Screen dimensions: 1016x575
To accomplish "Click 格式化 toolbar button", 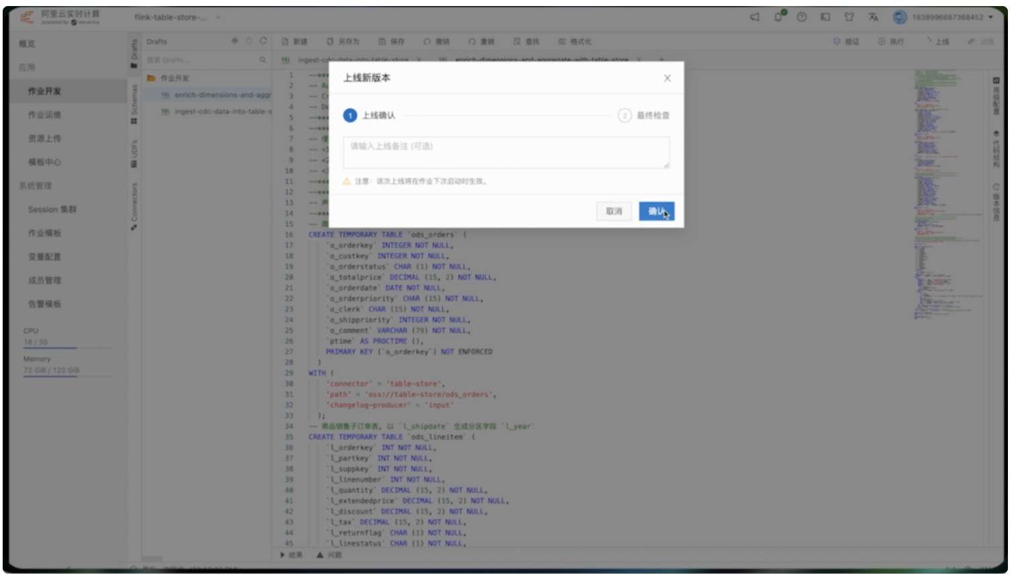I will pyautogui.click(x=575, y=42).
